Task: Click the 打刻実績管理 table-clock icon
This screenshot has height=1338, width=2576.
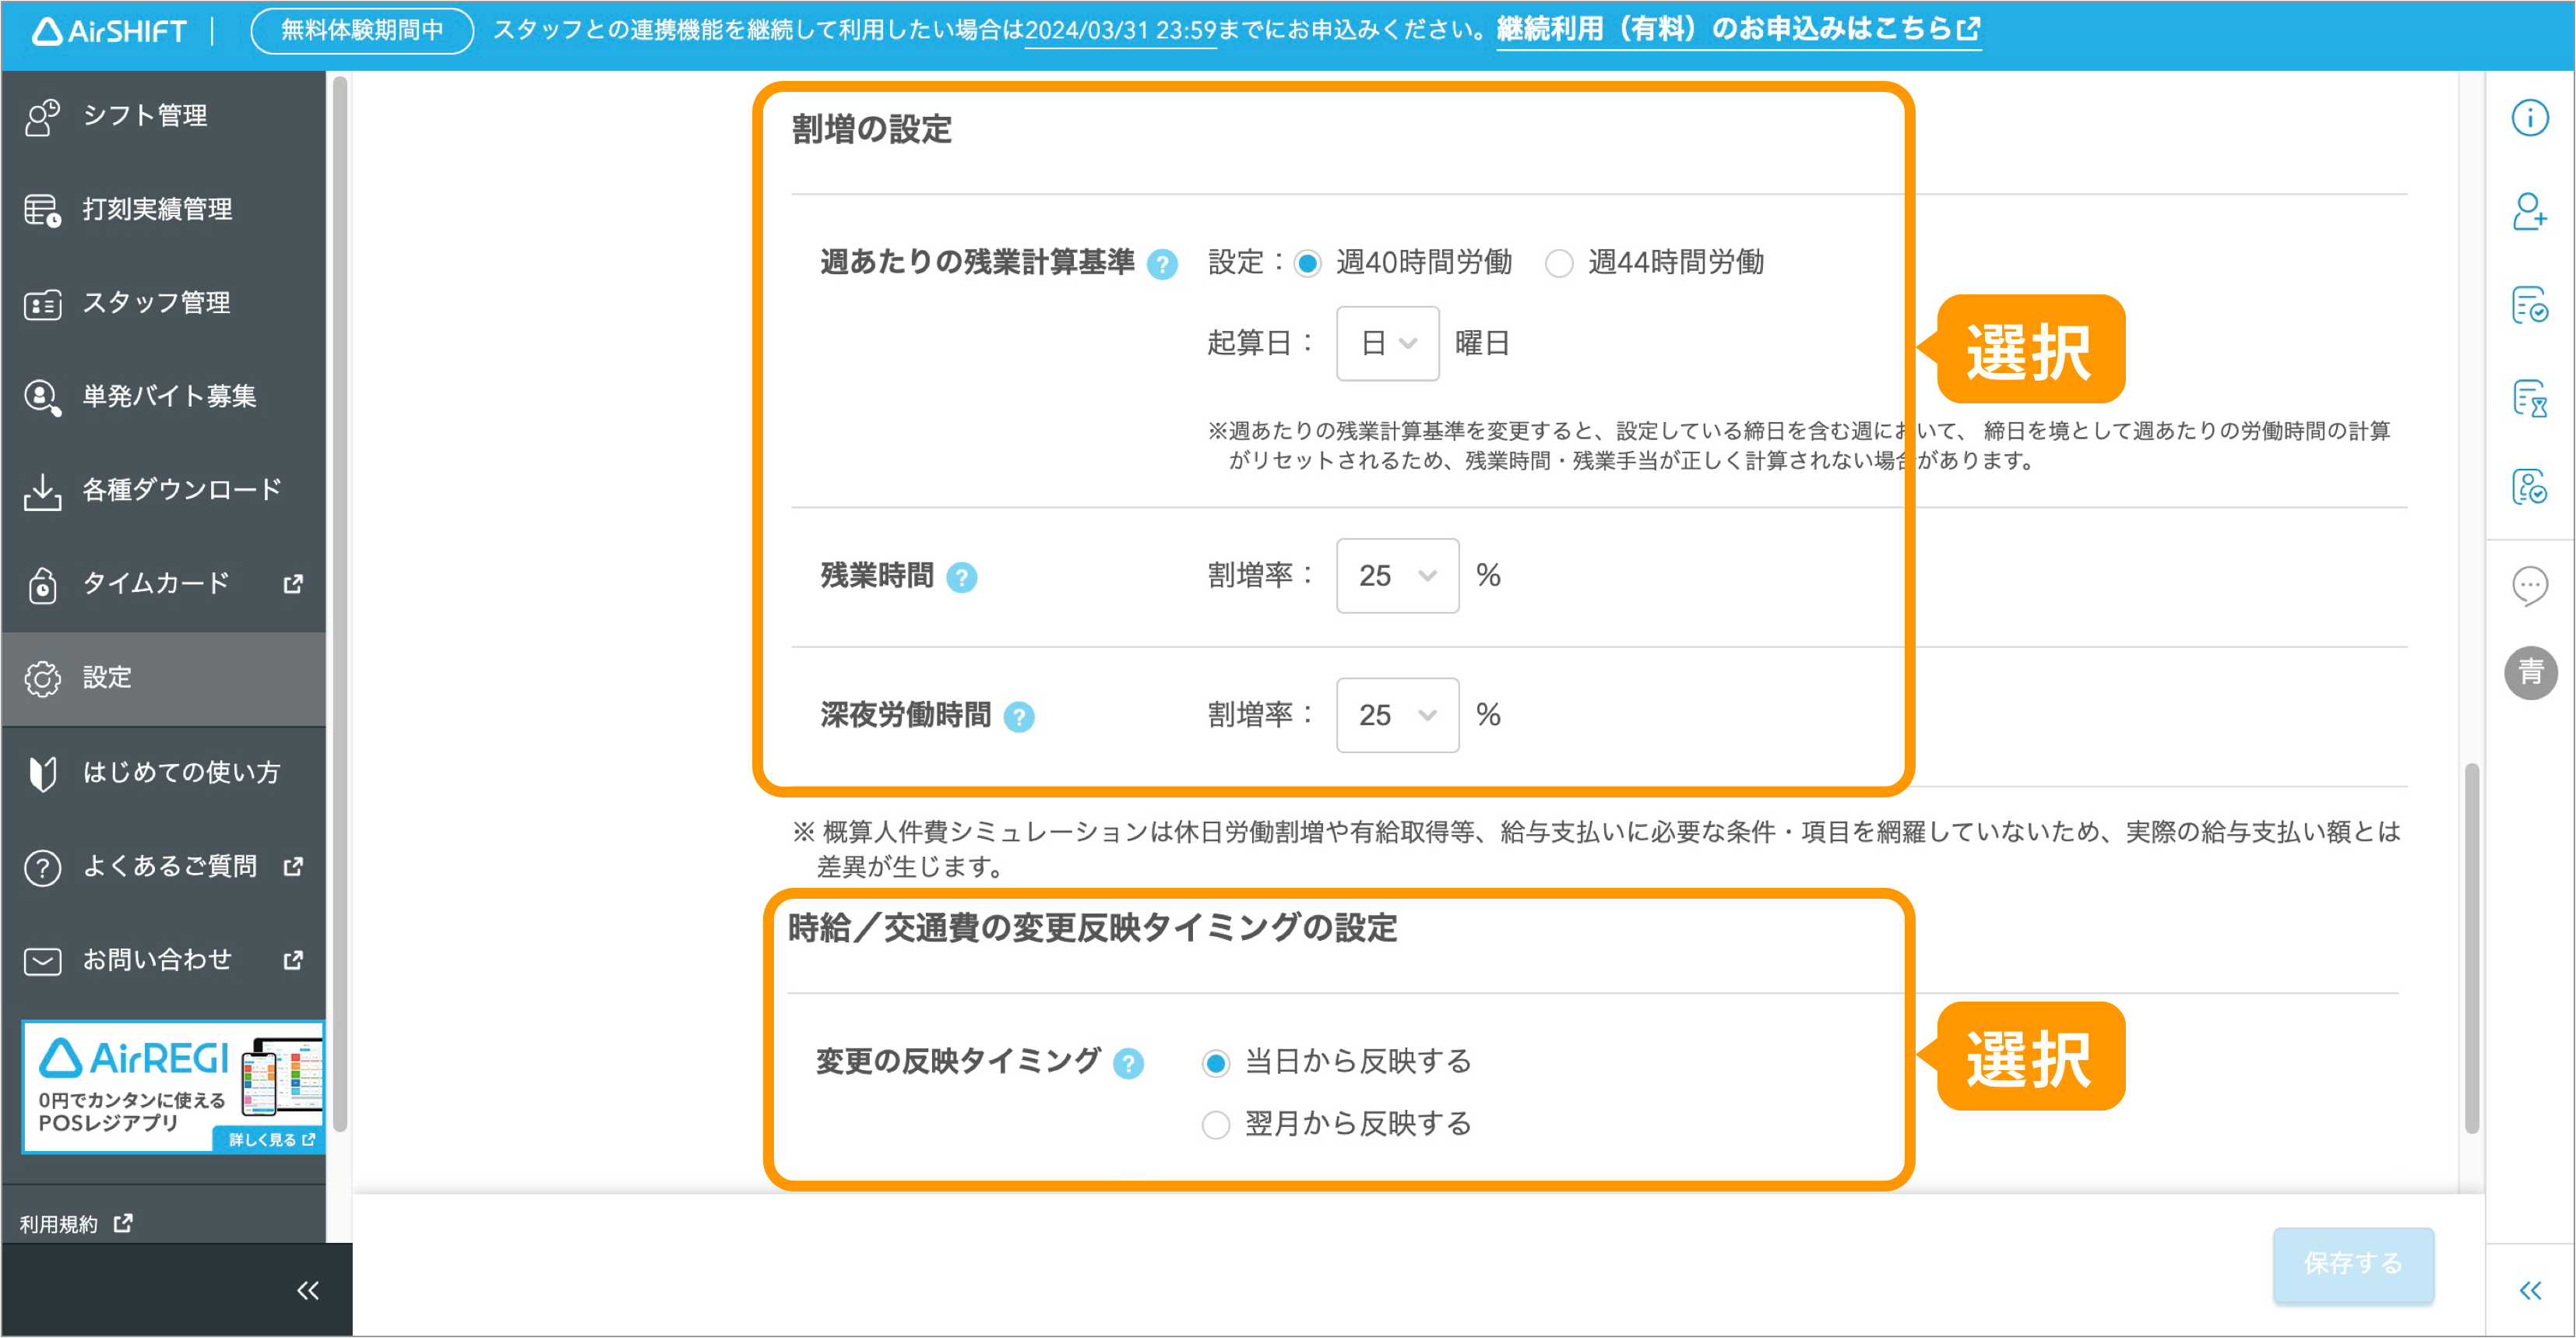Action: [x=43, y=210]
